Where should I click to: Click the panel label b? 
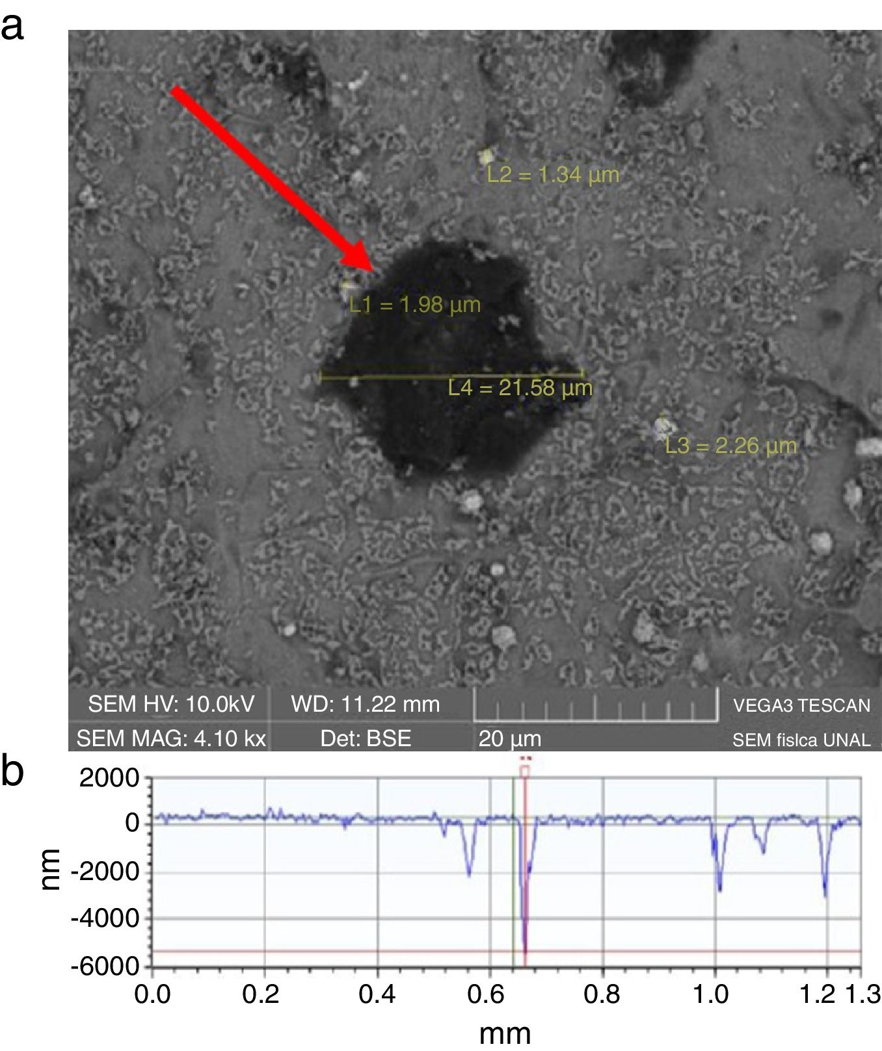12,772
